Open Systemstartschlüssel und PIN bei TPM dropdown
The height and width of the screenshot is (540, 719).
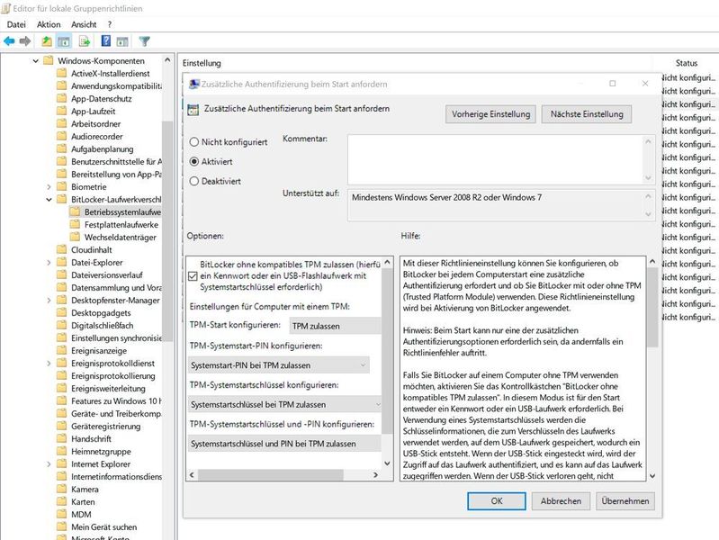[x=284, y=444]
